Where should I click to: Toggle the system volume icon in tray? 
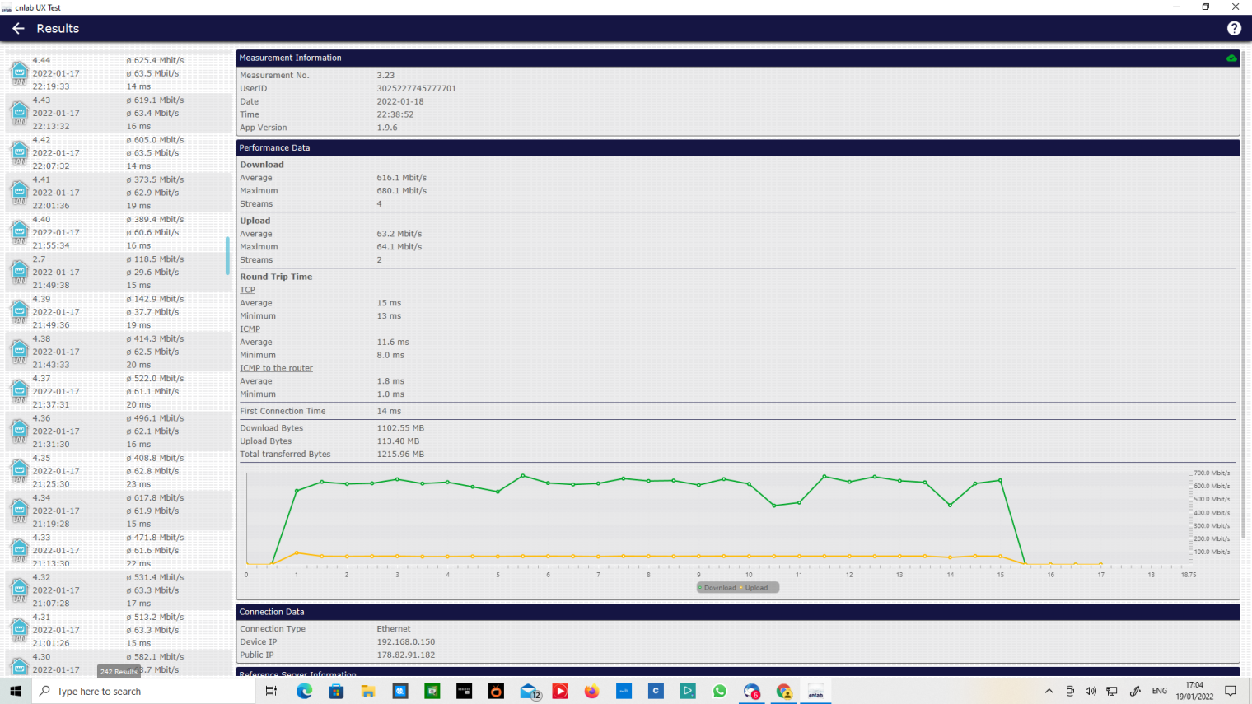(1091, 691)
